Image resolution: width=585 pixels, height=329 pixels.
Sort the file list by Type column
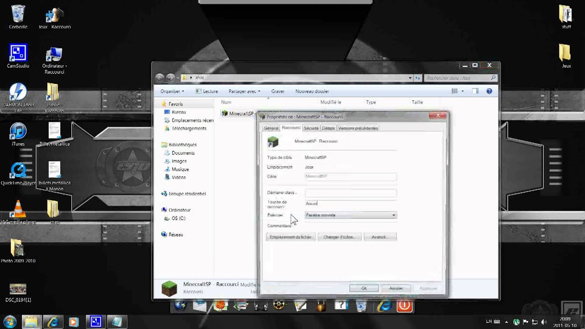371,102
